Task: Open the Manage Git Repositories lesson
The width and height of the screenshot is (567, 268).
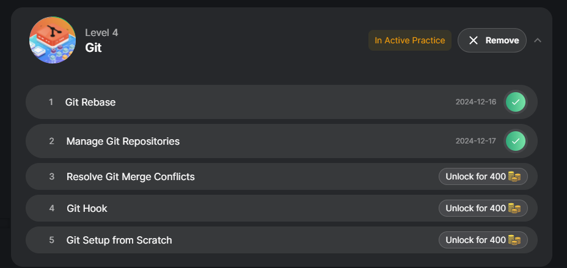Action: 123,141
